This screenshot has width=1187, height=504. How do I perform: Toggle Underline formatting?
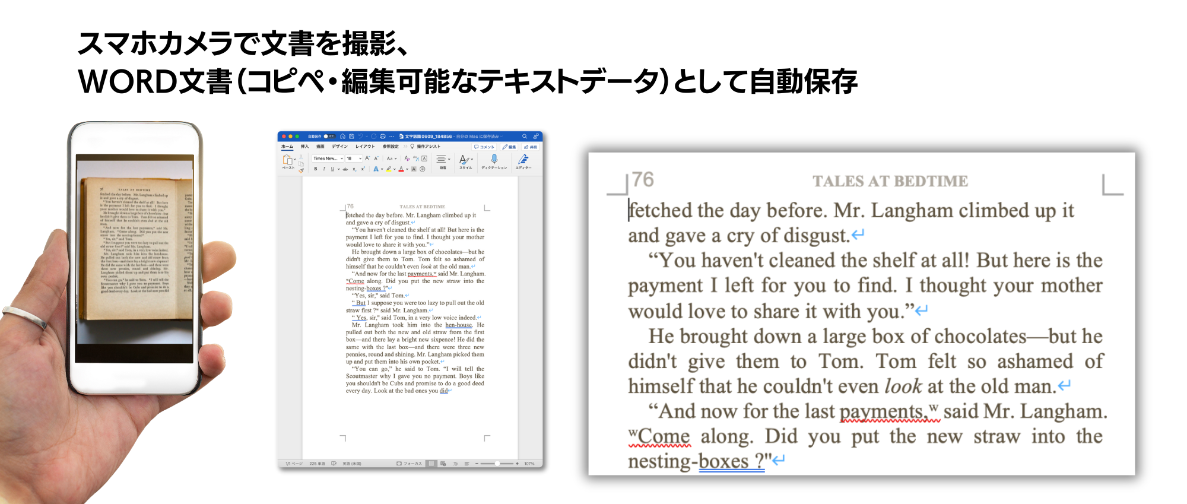(332, 169)
